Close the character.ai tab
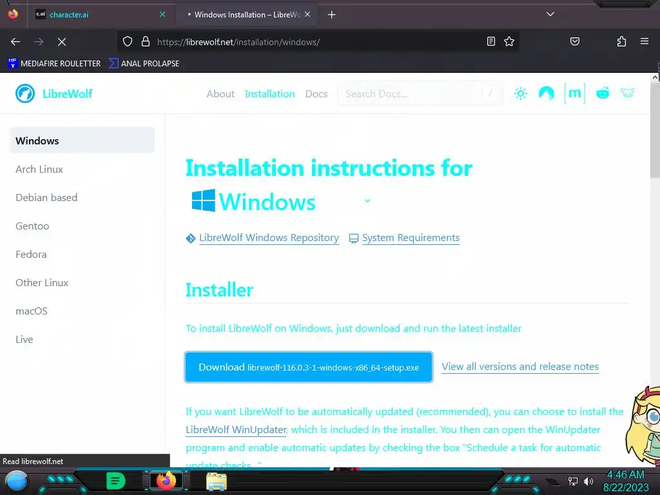This screenshot has height=495, width=660. tap(162, 14)
